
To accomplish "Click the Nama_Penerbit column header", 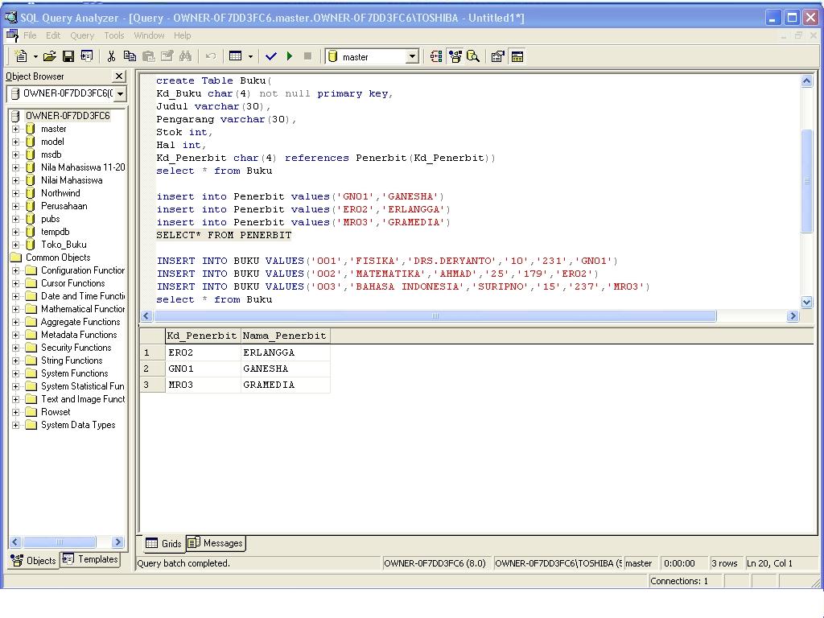I will [285, 336].
